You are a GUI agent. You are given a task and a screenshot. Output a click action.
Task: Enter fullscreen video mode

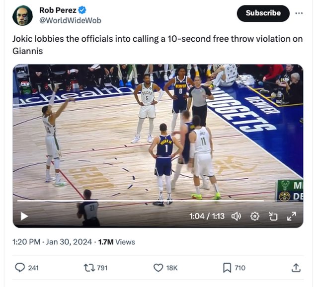coord(292,216)
